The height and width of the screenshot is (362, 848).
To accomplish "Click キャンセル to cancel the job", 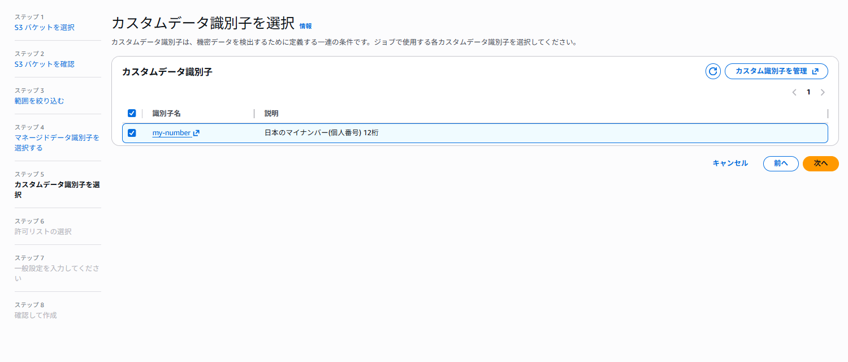I will [x=730, y=163].
